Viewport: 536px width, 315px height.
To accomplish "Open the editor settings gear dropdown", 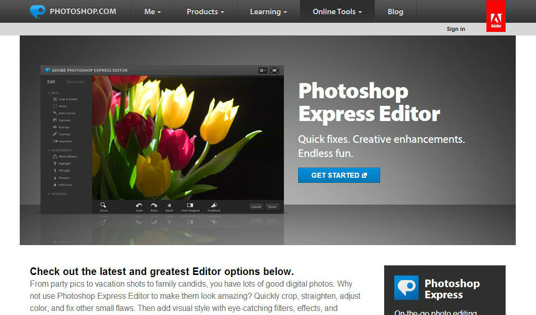I will pos(262,70).
